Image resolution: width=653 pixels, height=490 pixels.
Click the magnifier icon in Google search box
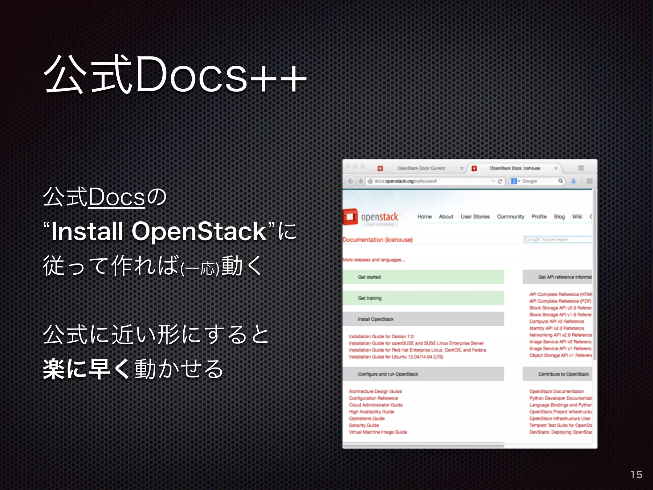pos(560,181)
